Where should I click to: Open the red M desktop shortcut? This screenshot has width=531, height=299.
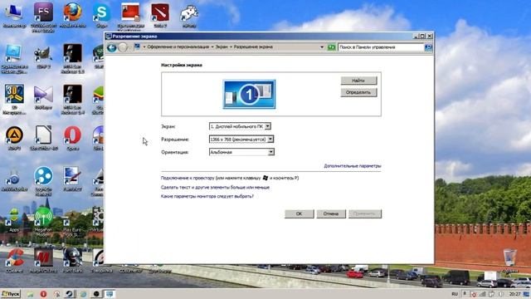[x=43, y=260]
